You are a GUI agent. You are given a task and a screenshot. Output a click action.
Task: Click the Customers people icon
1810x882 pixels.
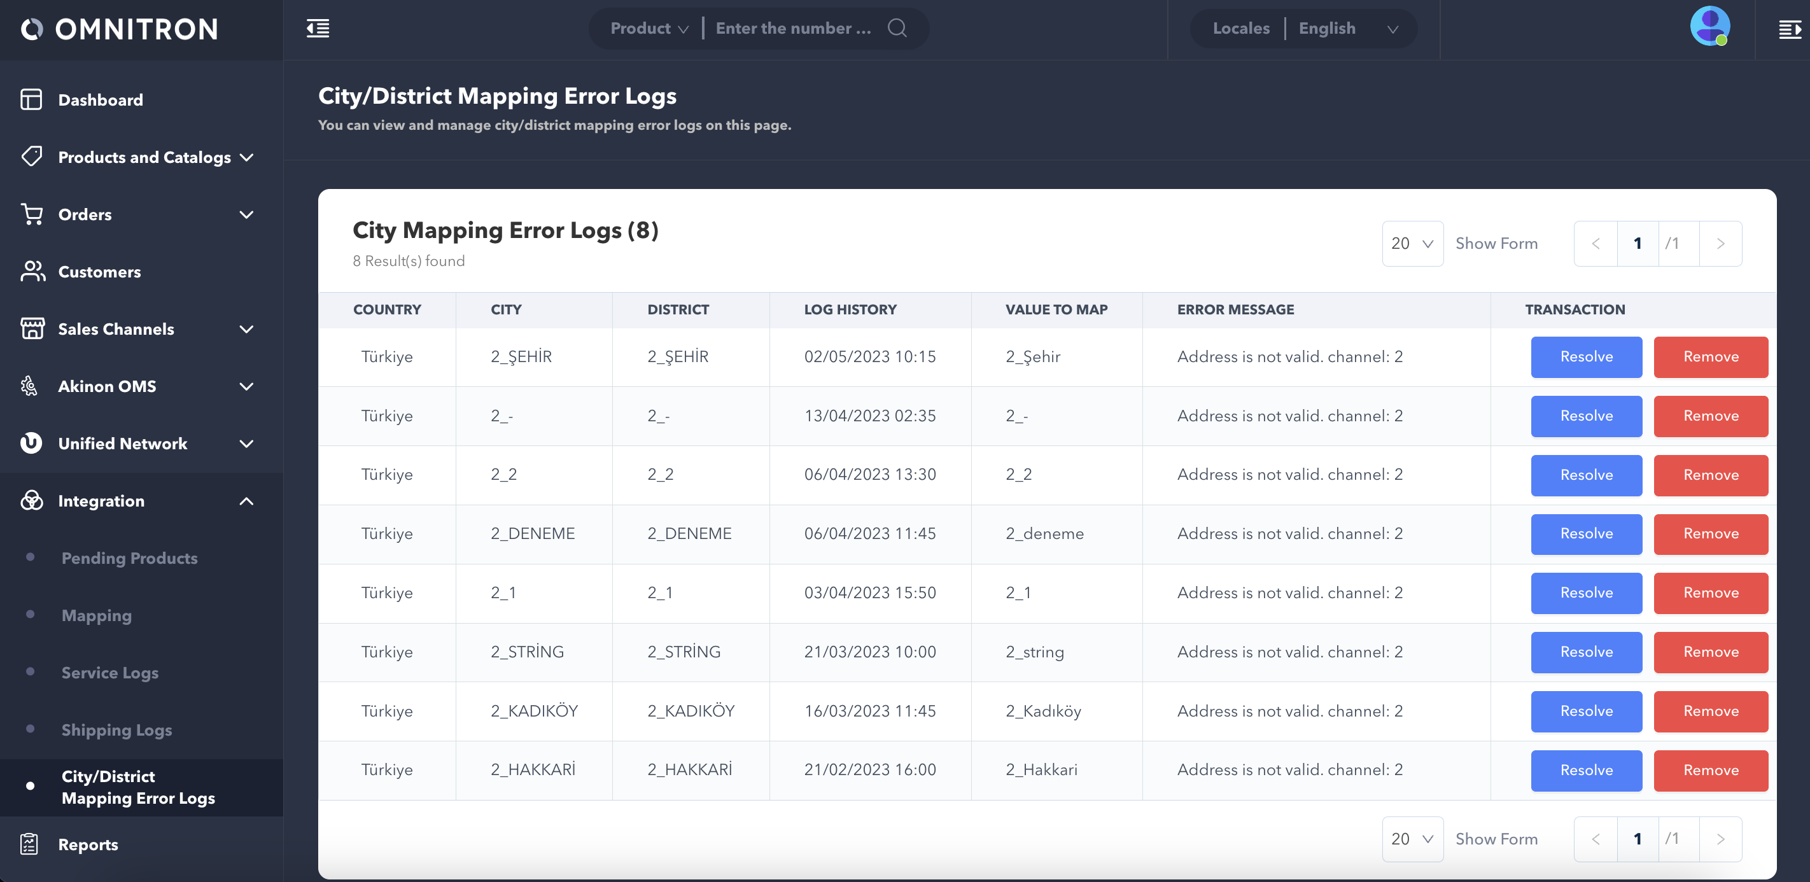click(32, 271)
